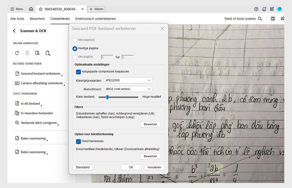Click the OK button in the dialog
The width and height of the screenshot is (292, 188).
coord(131,167)
